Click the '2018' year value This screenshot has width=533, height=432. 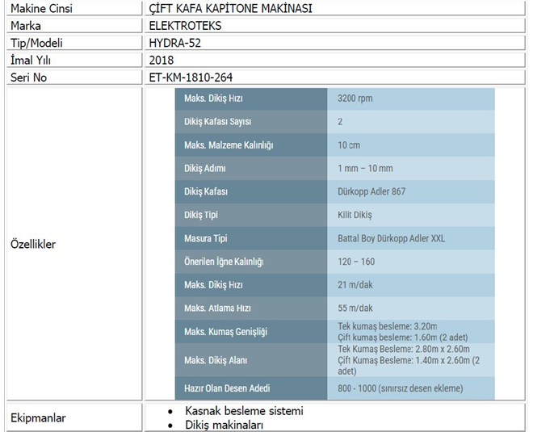(x=162, y=61)
